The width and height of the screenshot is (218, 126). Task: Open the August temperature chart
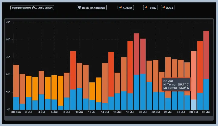126,8
